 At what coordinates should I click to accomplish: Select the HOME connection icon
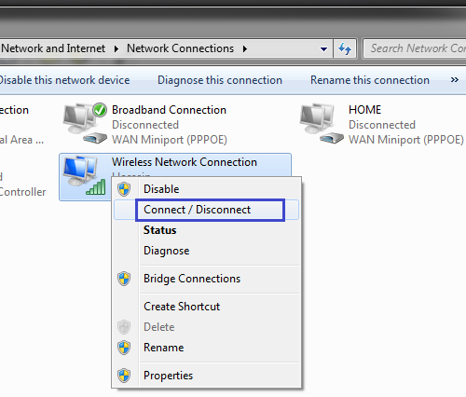click(322, 123)
